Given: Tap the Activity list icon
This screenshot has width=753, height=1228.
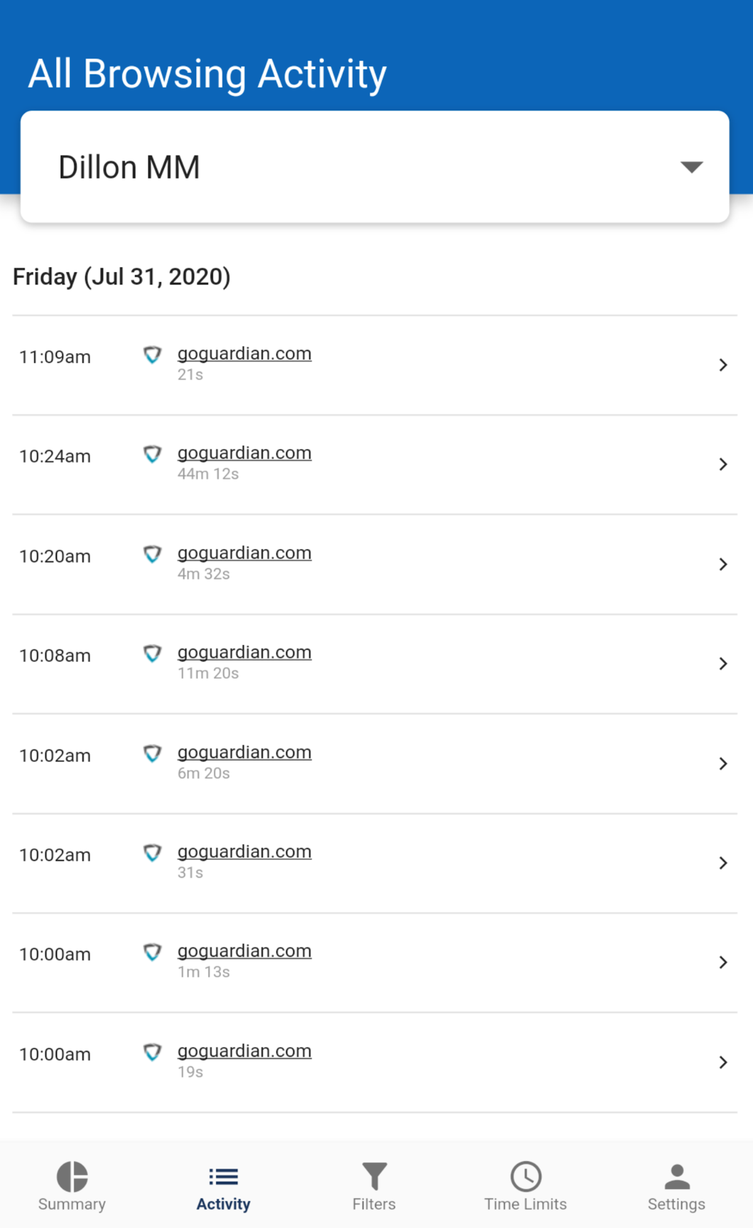Looking at the screenshot, I should point(223,1176).
